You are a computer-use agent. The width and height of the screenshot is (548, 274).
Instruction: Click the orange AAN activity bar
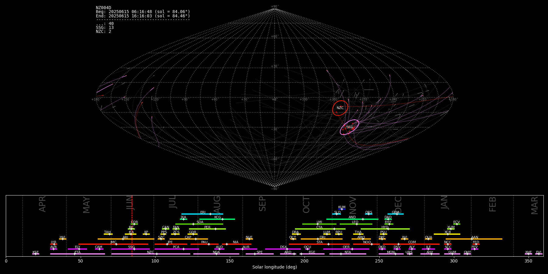coord(474,239)
